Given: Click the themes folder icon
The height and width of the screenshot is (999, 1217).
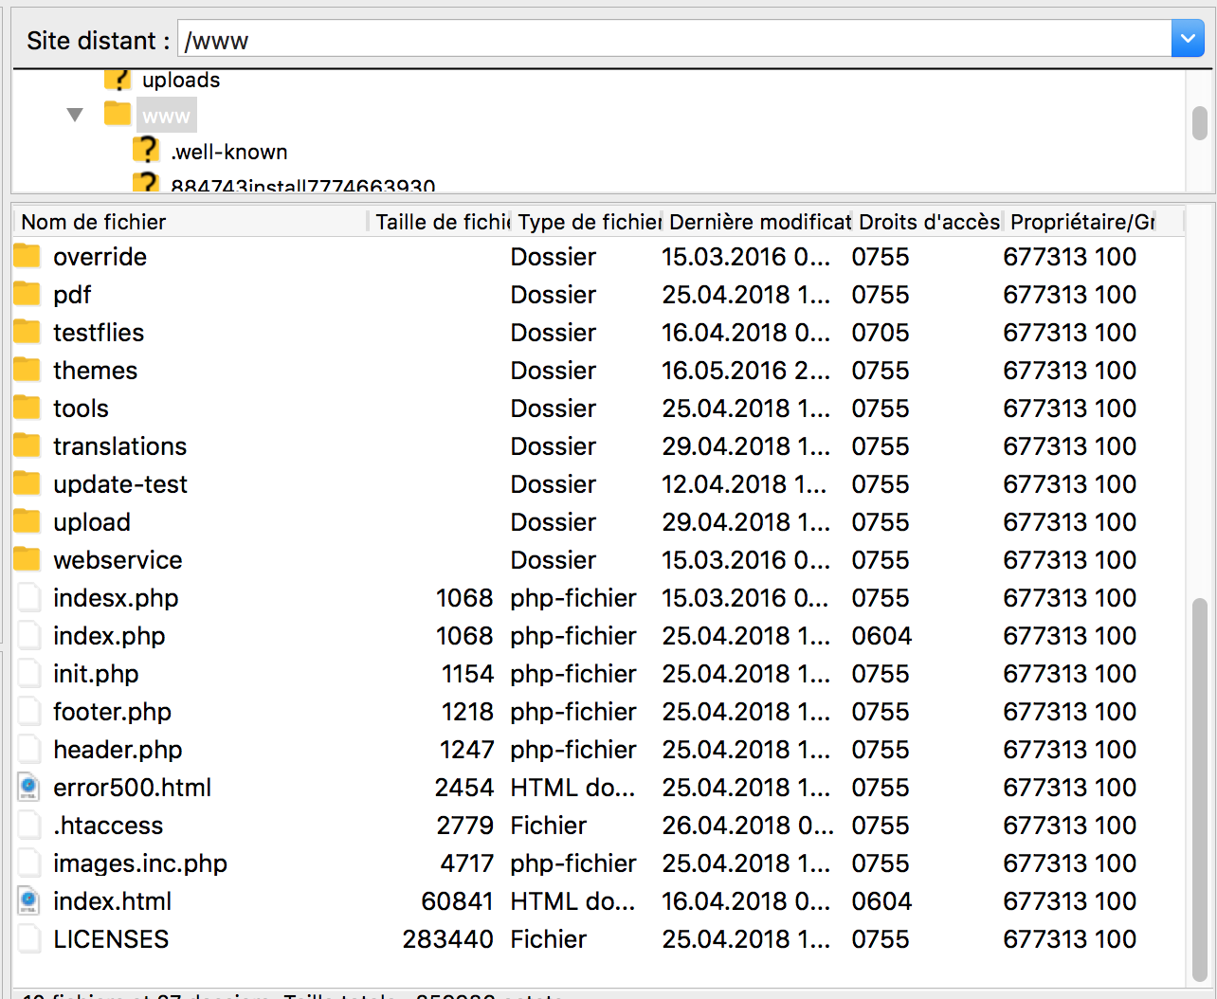Looking at the screenshot, I should point(27,370).
